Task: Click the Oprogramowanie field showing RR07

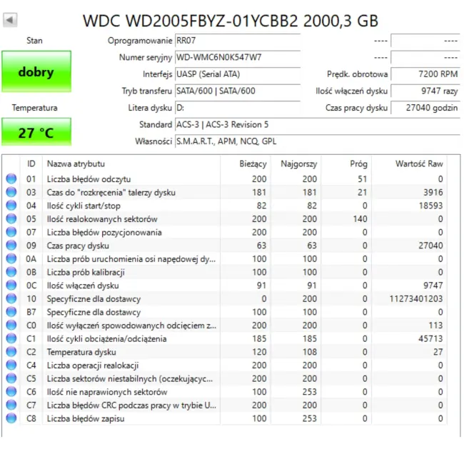Action: [238, 41]
